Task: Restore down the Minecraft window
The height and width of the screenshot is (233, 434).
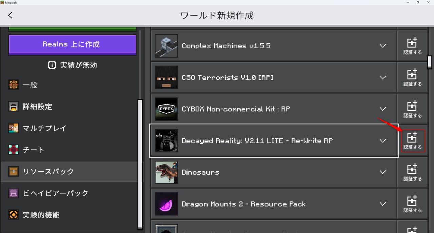Action: tap(418, 2)
